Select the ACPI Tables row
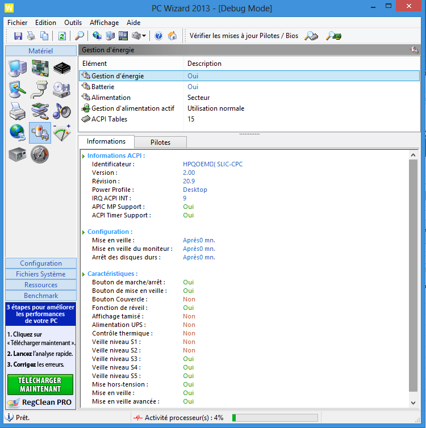This screenshot has width=426, height=428. click(249, 119)
